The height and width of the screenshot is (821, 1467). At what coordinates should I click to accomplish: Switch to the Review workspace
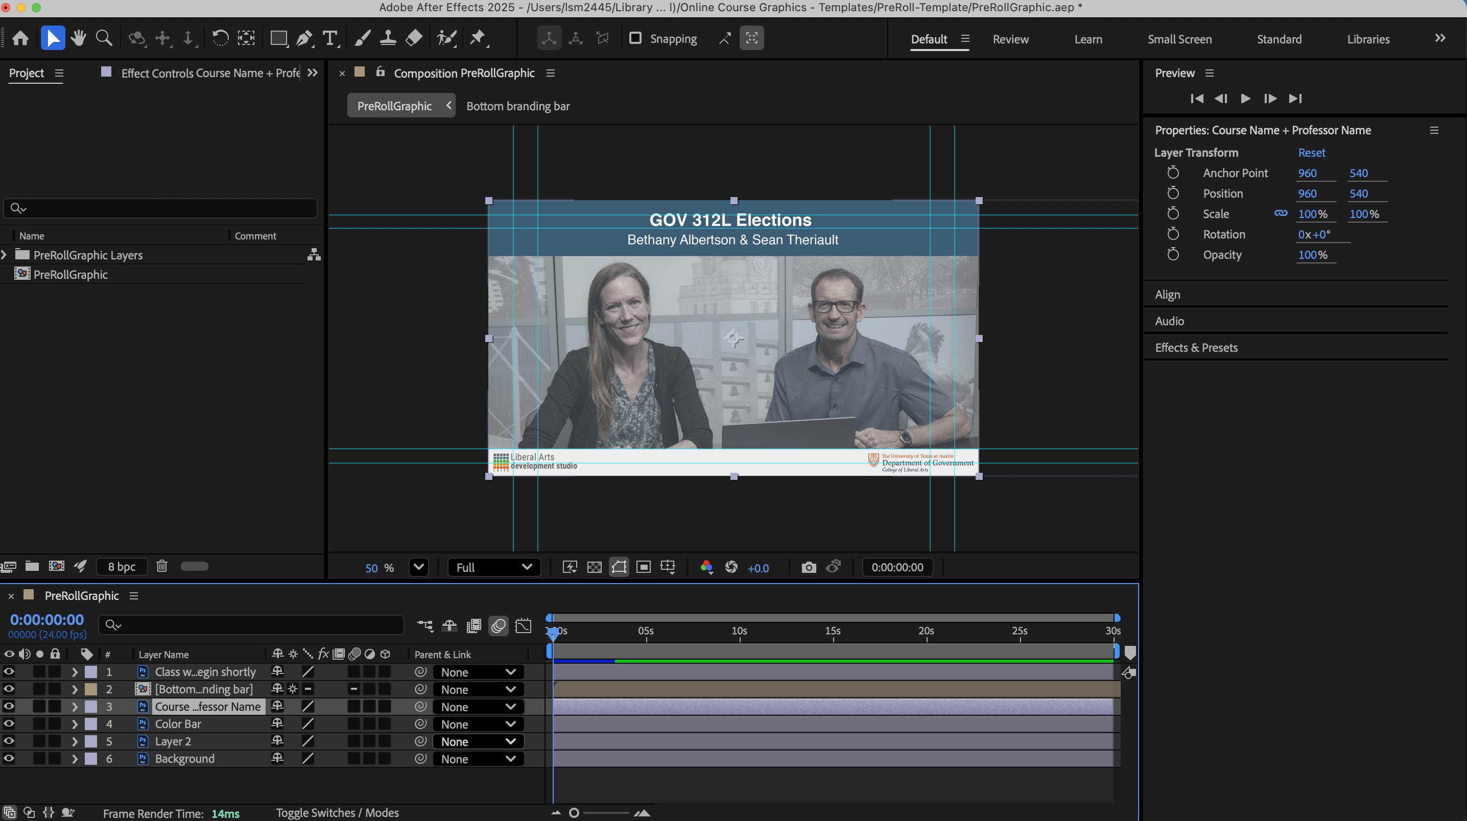1010,39
